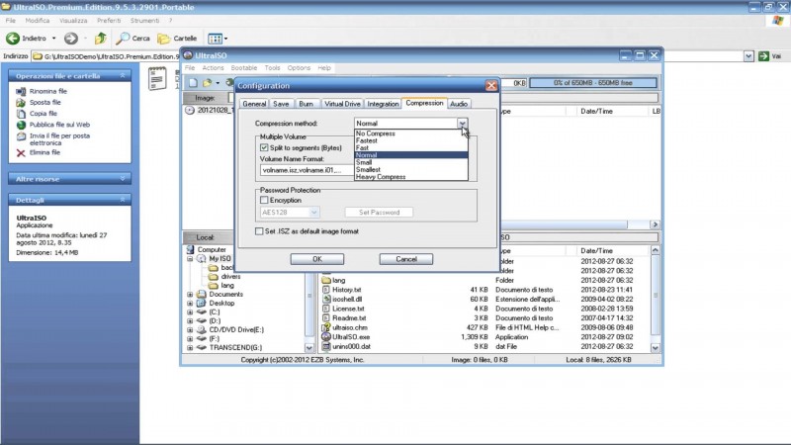Collapse the Dettagli panel
The width and height of the screenshot is (791, 445).
(123, 200)
